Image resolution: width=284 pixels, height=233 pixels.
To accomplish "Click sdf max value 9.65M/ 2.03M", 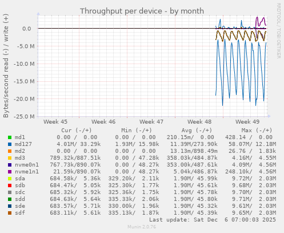I will pyautogui.click(x=254, y=213).
